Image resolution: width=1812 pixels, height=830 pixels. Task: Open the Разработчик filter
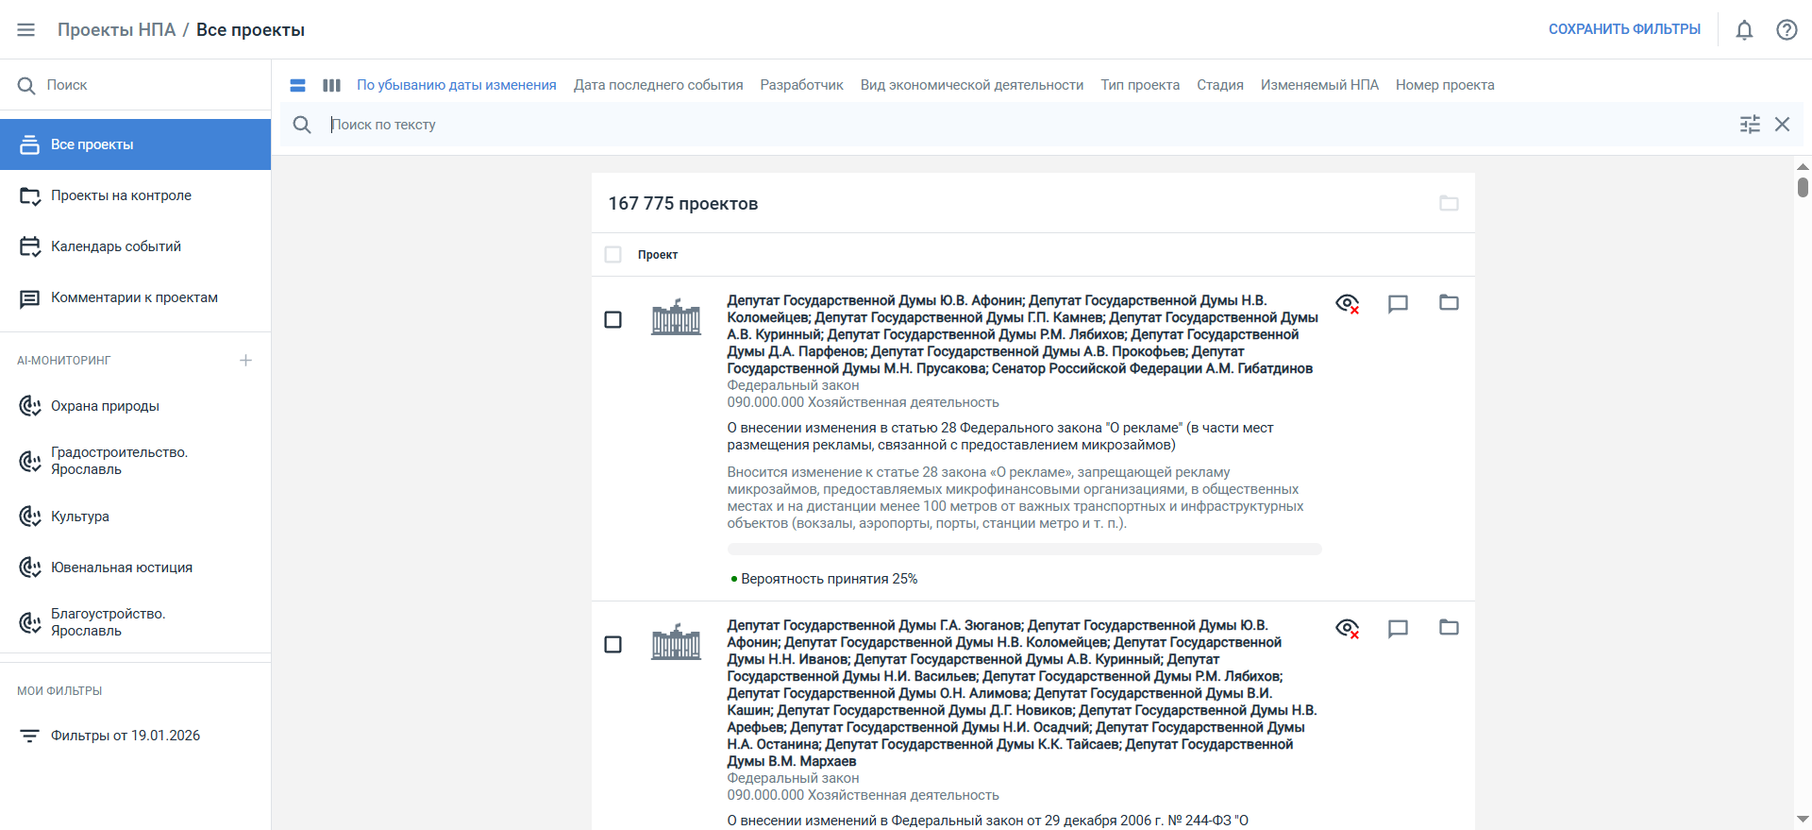pyautogui.click(x=802, y=85)
